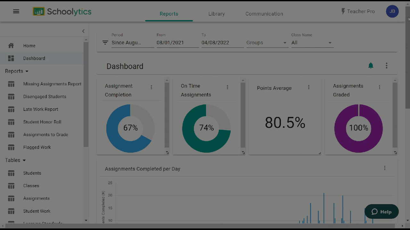Click the Student Work table icon

coord(11,211)
